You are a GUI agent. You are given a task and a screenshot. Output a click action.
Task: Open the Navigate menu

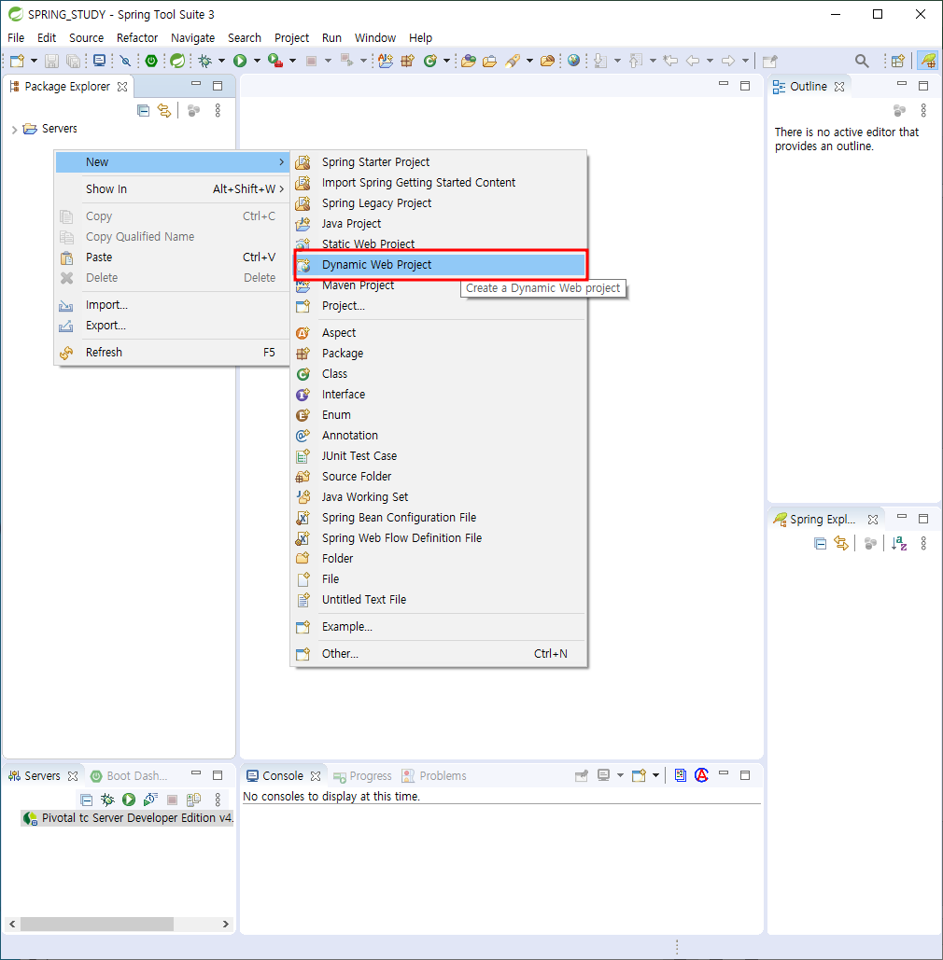pyautogui.click(x=193, y=38)
